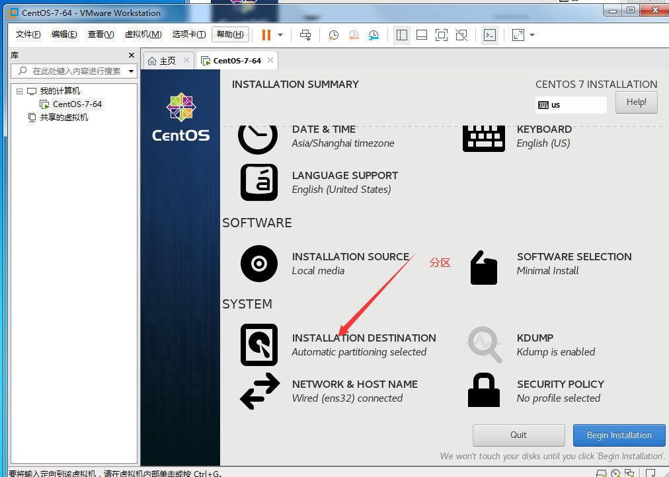Viewport: 669px width, 477px height.
Task: Open INSTALLATION SOURCE label
Action: point(351,256)
